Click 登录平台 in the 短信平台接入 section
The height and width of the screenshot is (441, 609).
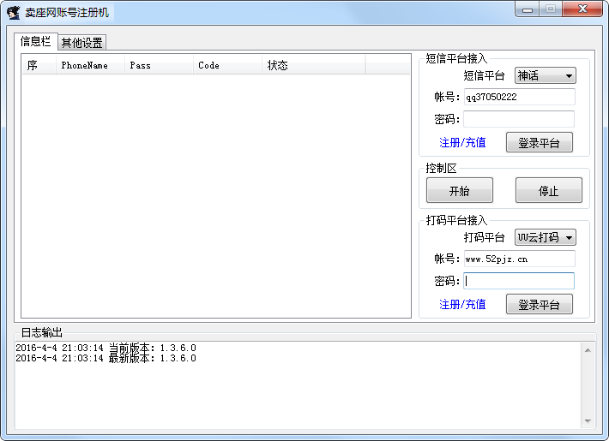coord(539,143)
